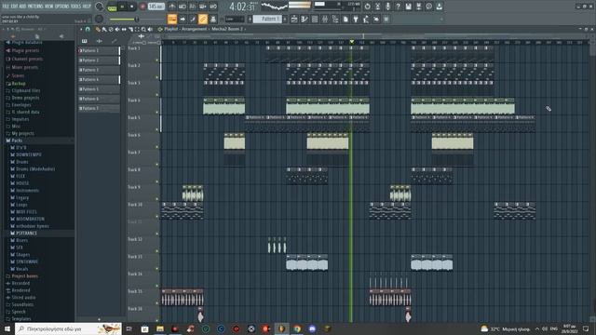Open the VIEW menu

(x=49, y=7)
